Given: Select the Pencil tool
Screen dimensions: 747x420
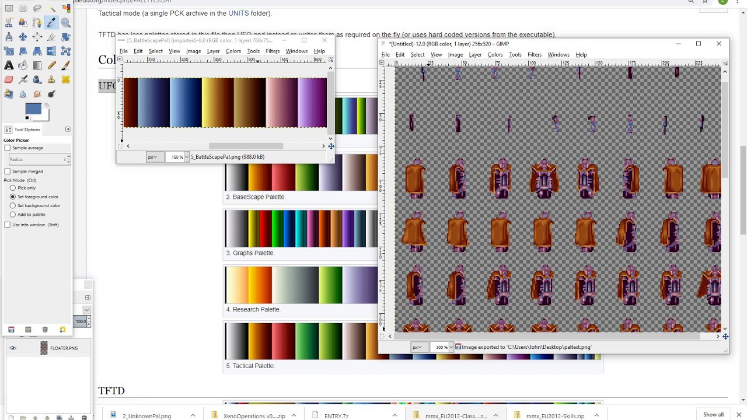Looking at the screenshot, I should [51, 65].
